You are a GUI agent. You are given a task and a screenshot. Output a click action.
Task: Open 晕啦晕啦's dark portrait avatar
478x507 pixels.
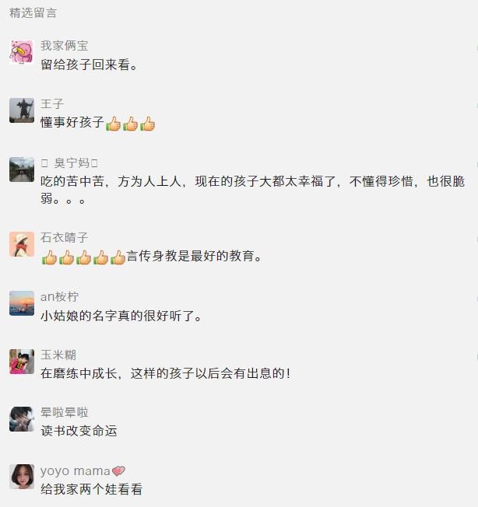(22, 419)
